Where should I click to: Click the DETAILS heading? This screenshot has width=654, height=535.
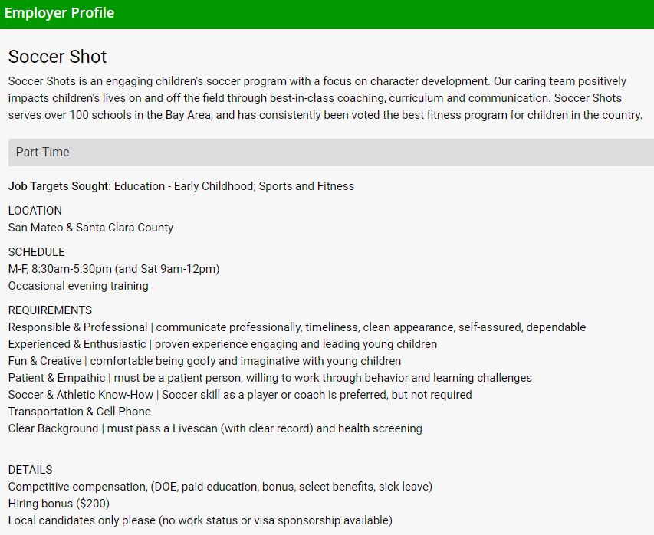[x=31, y=470]
